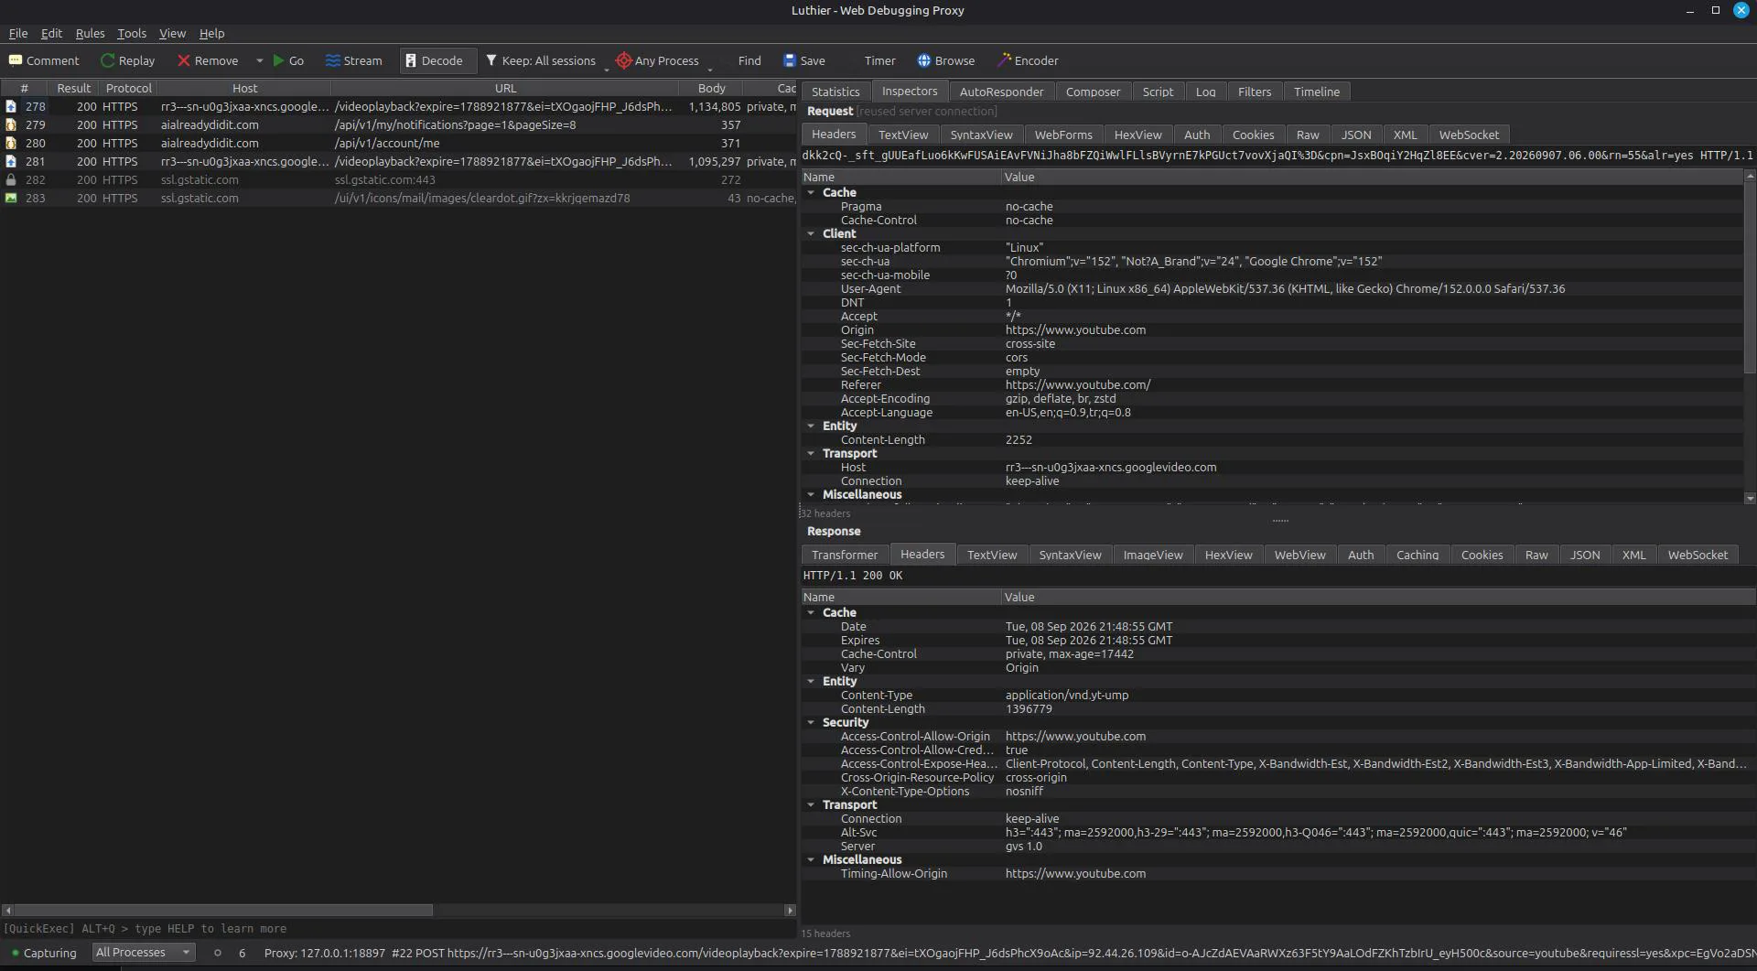Screen dimensions: 1757x971
Task: Collapse the response Transport group
Action: click(811, 804)
